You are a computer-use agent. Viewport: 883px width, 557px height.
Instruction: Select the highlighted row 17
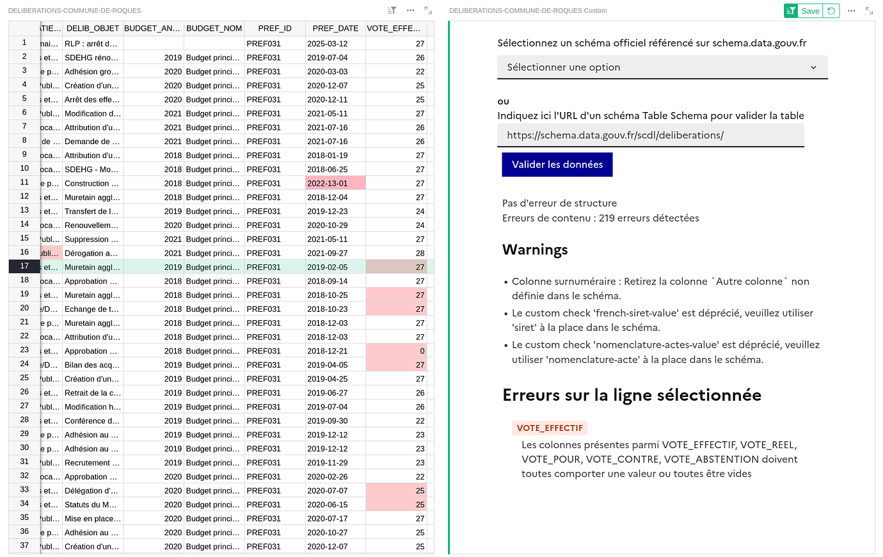[x=24, y=266]
